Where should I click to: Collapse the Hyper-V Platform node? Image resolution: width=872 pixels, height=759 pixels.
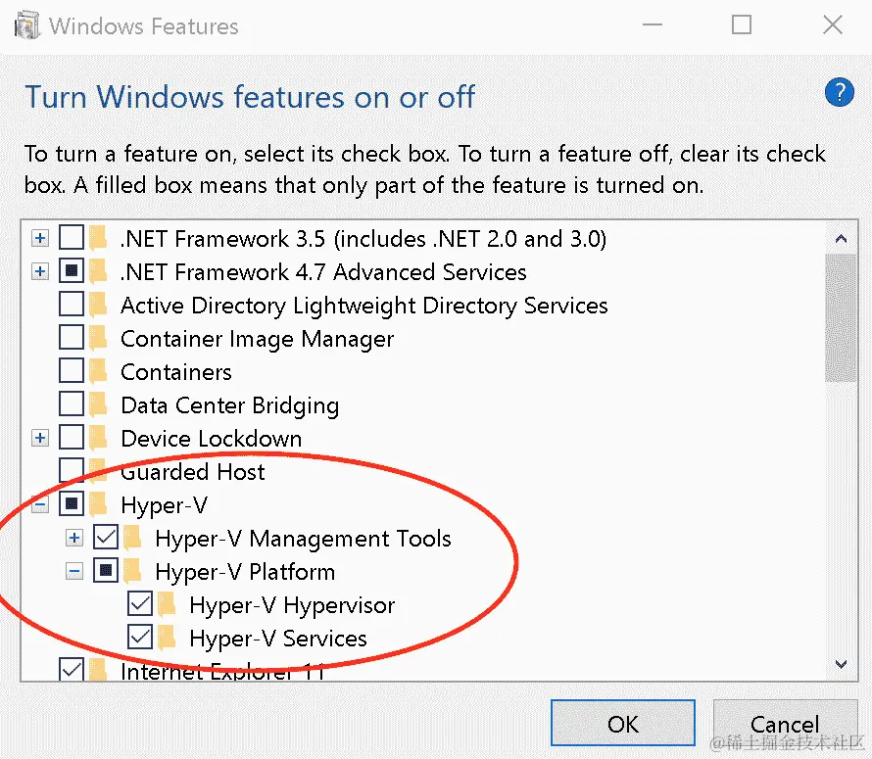point(74,572)
